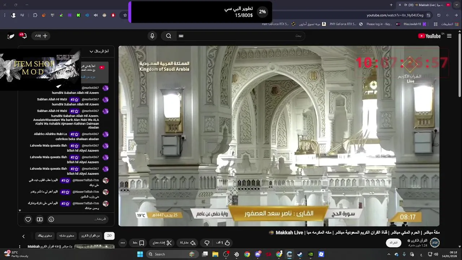Click the speaker volume extension icon
The width and height of the screenshot is (462, 260).
pyautogui.click(x=96, y=15)
